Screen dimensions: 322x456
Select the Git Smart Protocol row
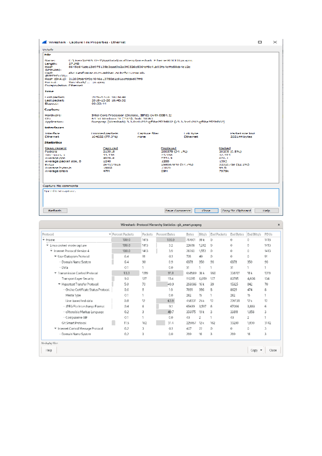pos(161,323)
